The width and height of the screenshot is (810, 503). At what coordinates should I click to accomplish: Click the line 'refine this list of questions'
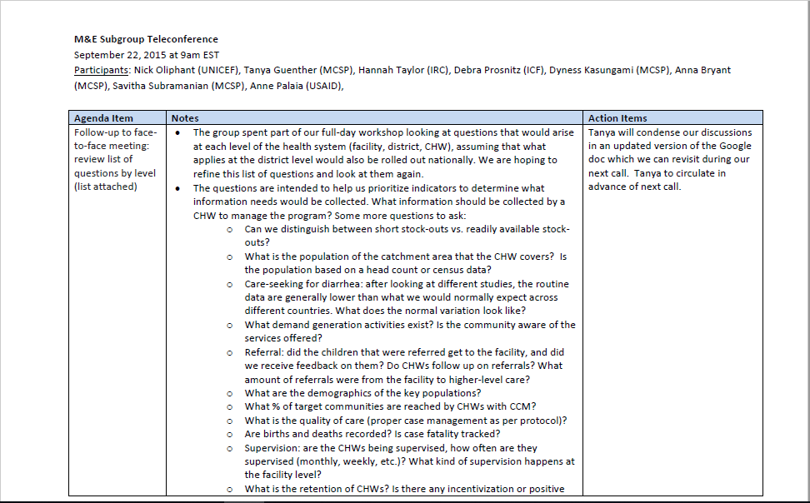308,173
